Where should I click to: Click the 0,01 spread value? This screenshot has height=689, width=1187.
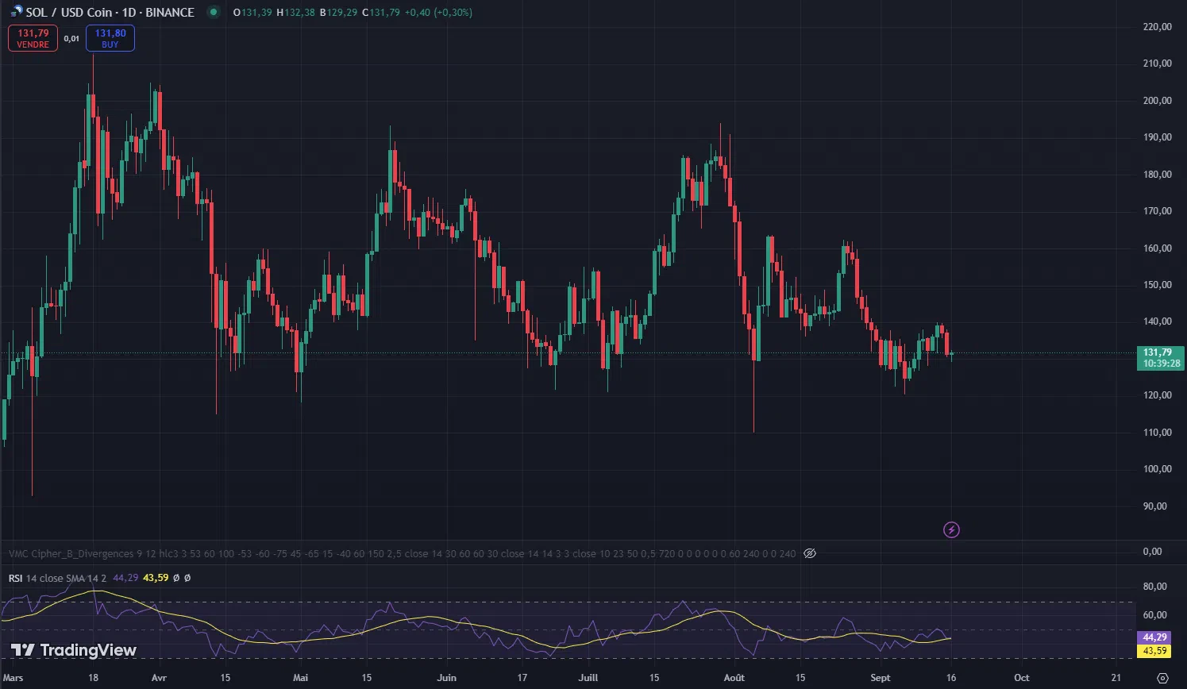click(x=71, y=38)
